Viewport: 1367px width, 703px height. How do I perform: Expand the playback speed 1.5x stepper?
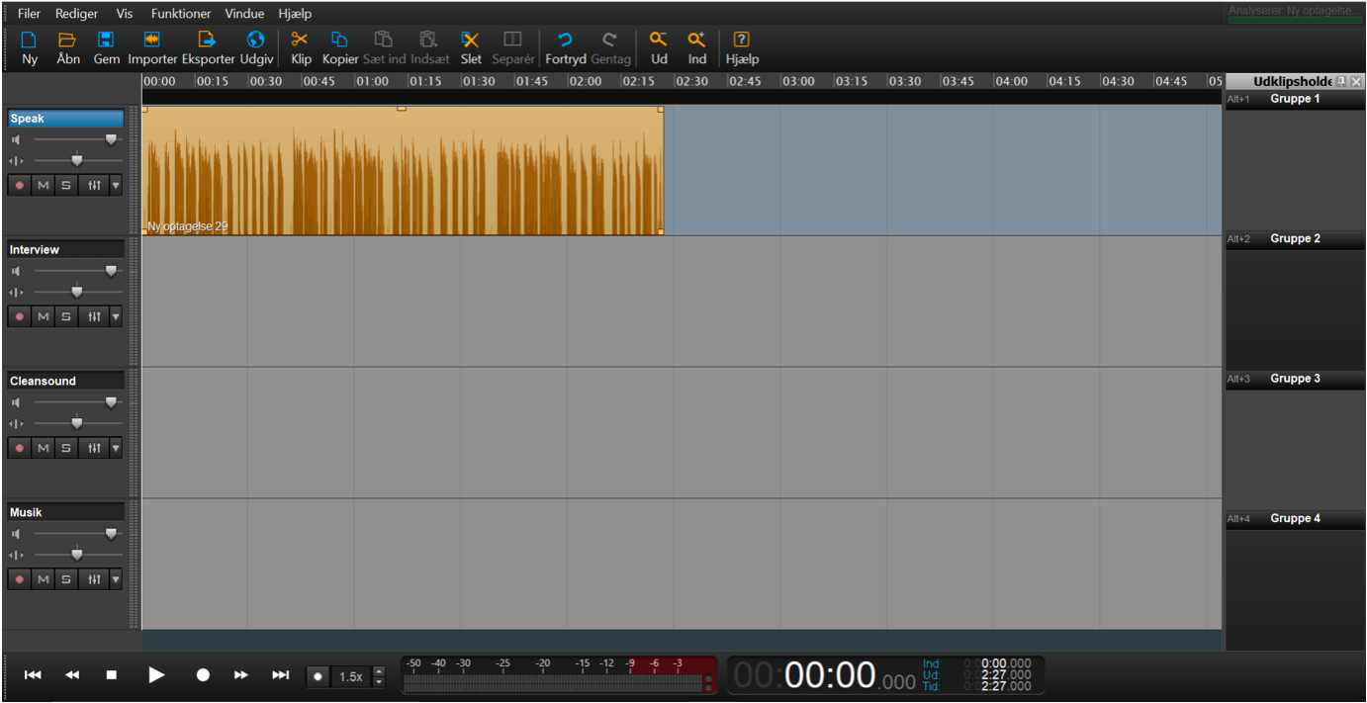tap(378, 676)
